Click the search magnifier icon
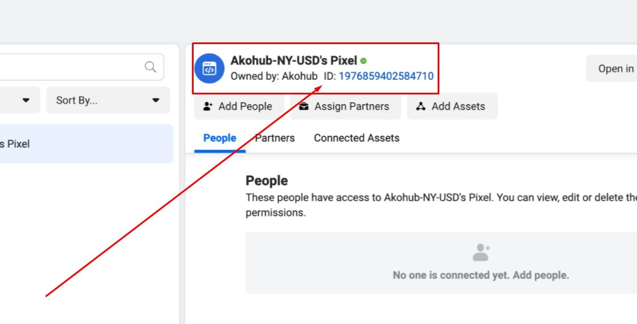This screenshot has width=637, height=324. tap(150, 67)
